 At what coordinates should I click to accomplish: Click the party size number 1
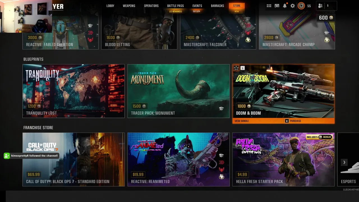pyautogui.click(x=328, y=6)
